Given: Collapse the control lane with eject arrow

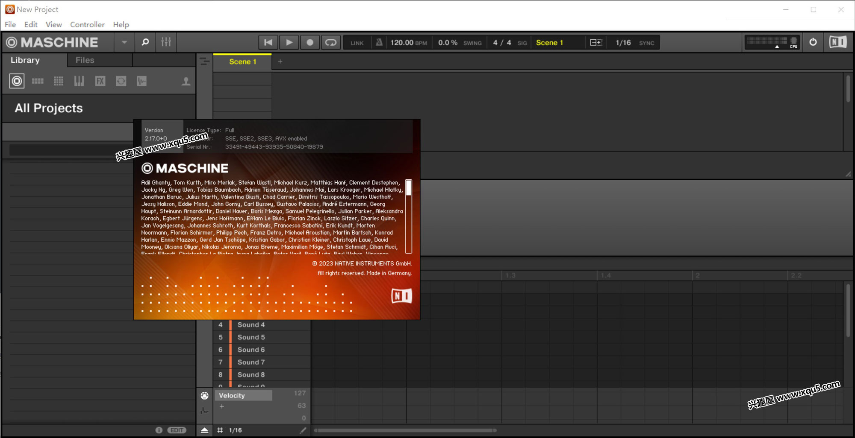Looking at the screenshot, I should coord(205,430).
